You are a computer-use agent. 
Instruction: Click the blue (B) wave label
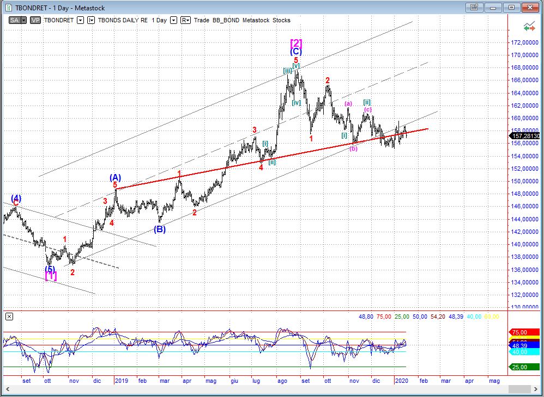point(160,229)
